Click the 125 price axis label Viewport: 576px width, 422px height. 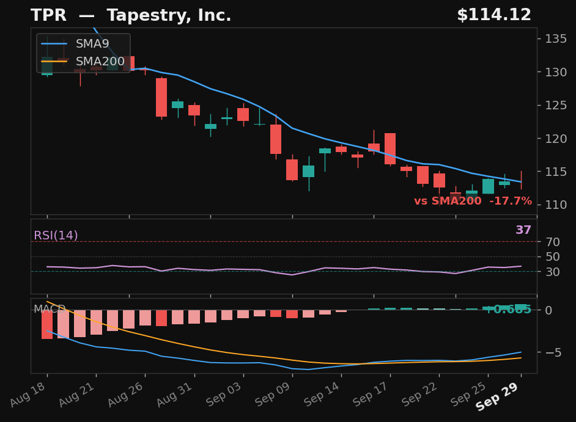coord(556,105)
